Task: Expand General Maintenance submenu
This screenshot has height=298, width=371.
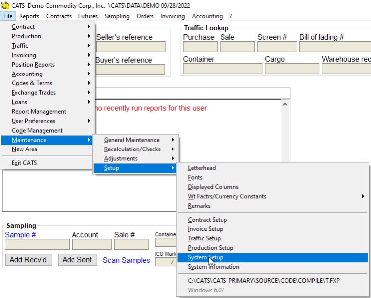Action: [136, 140]
